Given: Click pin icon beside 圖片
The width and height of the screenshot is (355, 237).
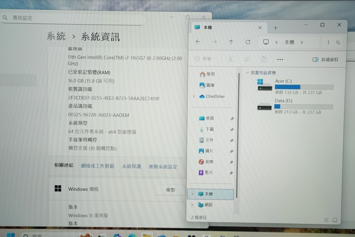Looking at the screenshot, I should (231, 151).
